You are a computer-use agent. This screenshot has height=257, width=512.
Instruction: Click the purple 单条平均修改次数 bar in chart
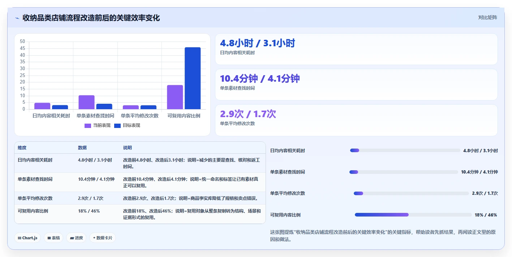[131, 107]
